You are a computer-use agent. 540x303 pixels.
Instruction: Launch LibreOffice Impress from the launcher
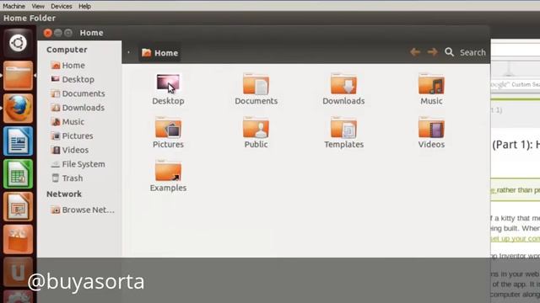(x=18, y=206)
